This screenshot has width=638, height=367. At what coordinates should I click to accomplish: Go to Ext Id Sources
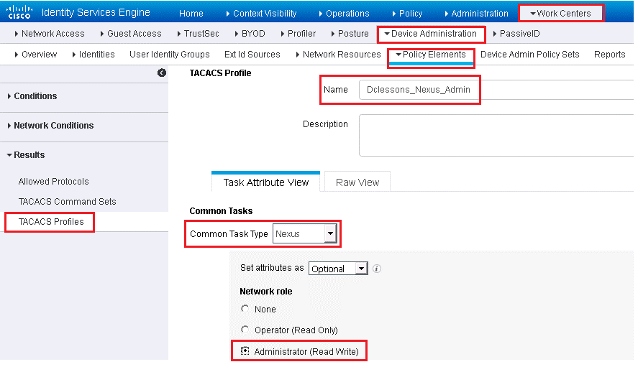pos(252,55)
